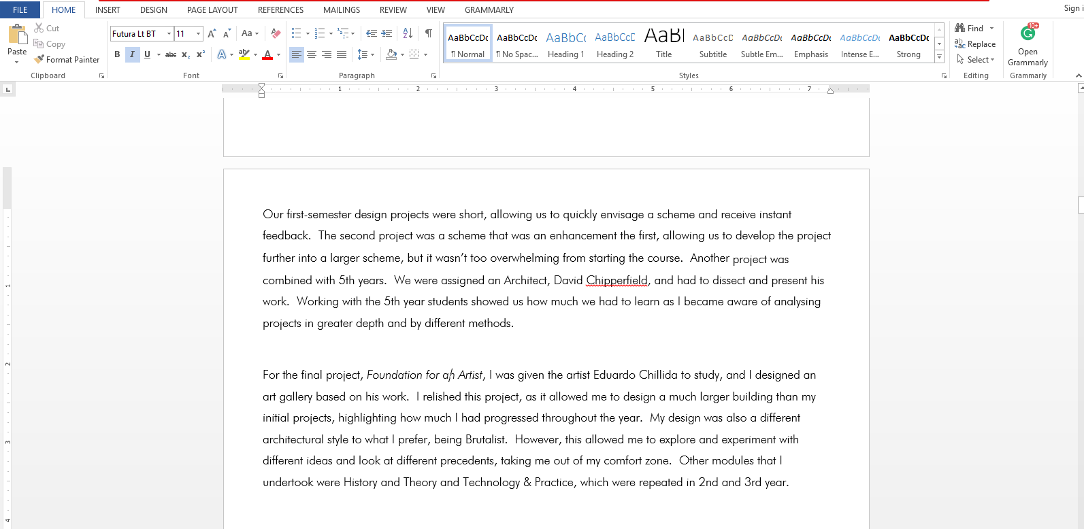Click the first line indent marker on ruler
The image size is (1084, 529).
click(261, 86)
